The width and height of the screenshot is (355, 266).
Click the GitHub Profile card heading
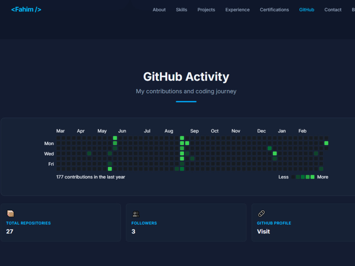point(274,223)
